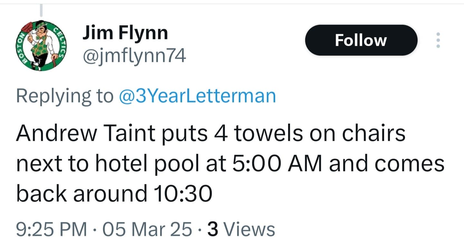Open the @3YearLetterman mention link
This screenshot has height=249, width=464.
pyautogui.click(x=197, y=96)
